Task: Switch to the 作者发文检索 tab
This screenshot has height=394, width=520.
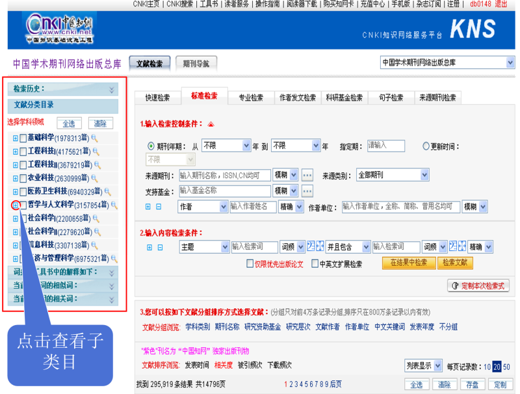Action: coord(298,98)
